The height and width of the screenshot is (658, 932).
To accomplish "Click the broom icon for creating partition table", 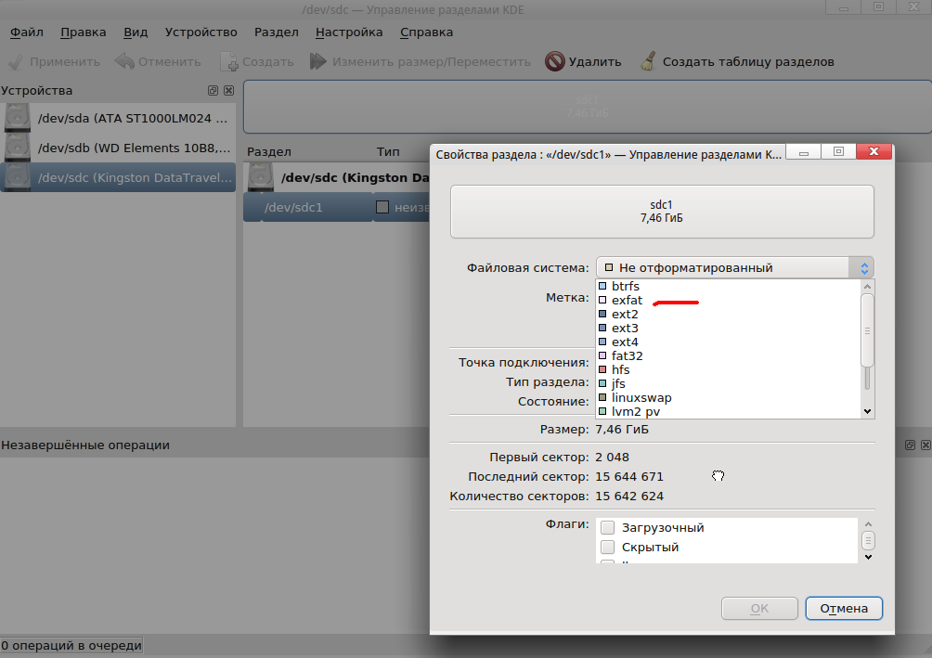I will pos(649,62).
